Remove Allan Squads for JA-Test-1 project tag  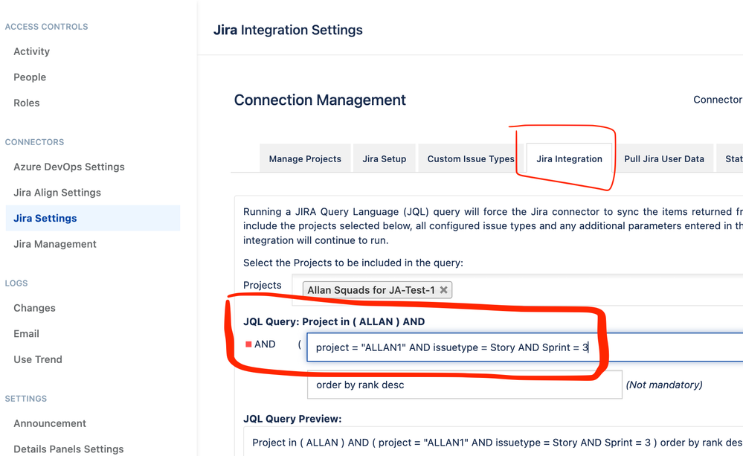(x=443, y=289)
